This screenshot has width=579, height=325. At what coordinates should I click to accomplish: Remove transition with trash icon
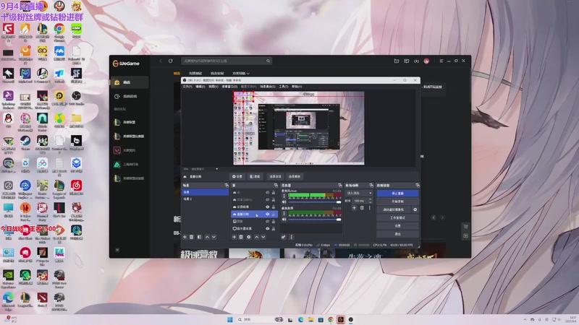coord(362,208)
